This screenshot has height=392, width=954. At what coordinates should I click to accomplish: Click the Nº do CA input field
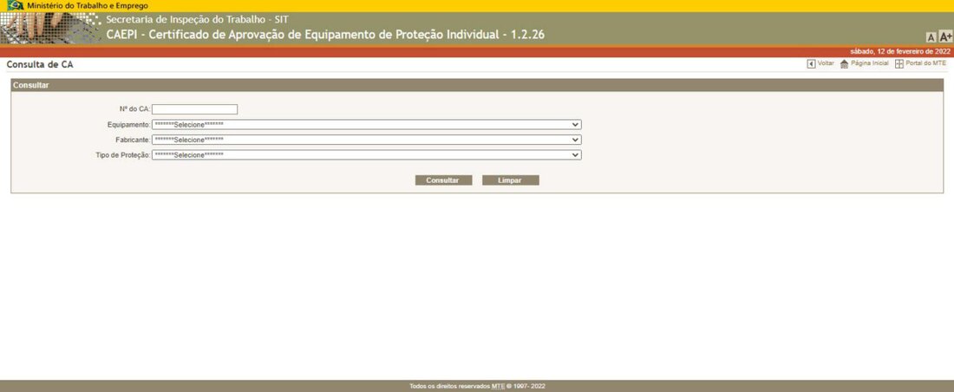tap(194, 109)
